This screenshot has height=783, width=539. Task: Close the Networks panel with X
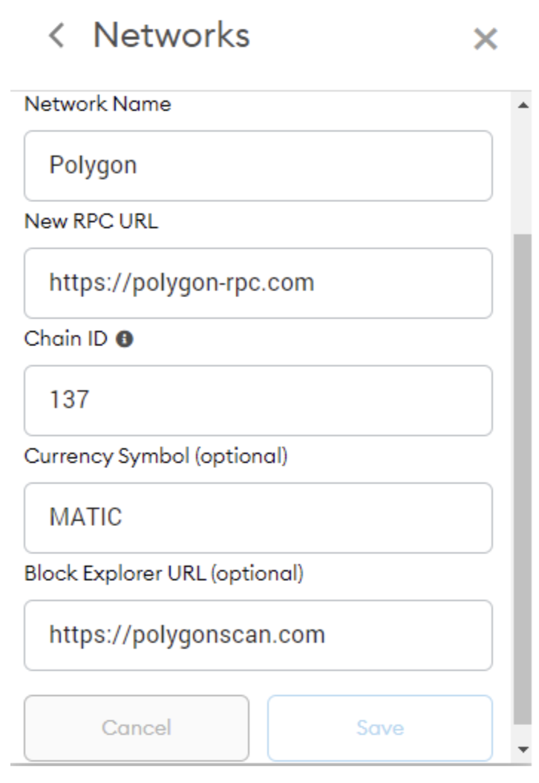(485, 39)
